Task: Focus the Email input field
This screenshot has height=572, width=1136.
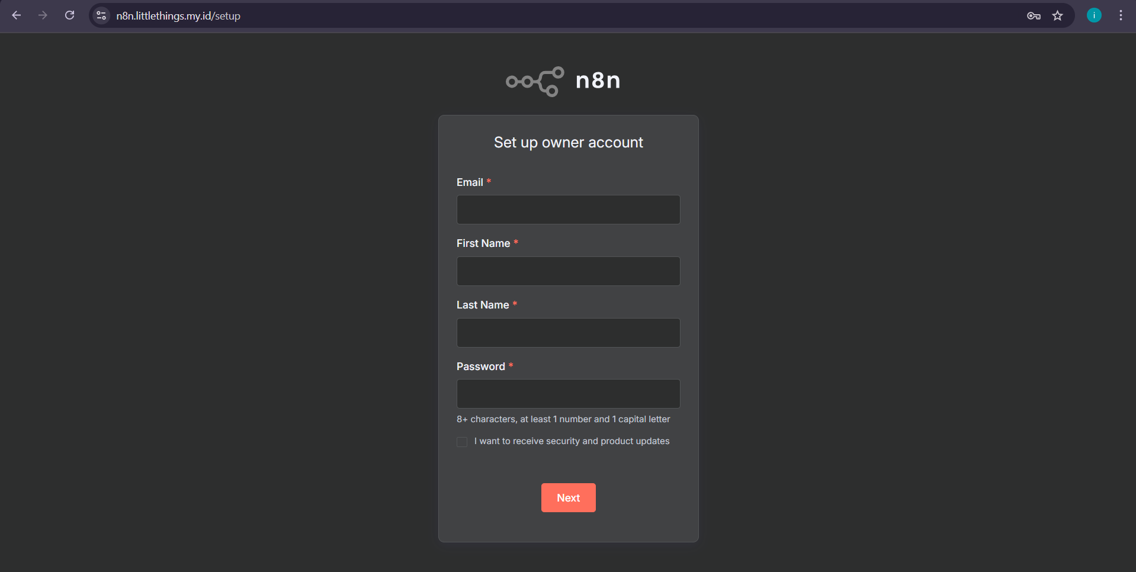Action: [x=568, y=210]
